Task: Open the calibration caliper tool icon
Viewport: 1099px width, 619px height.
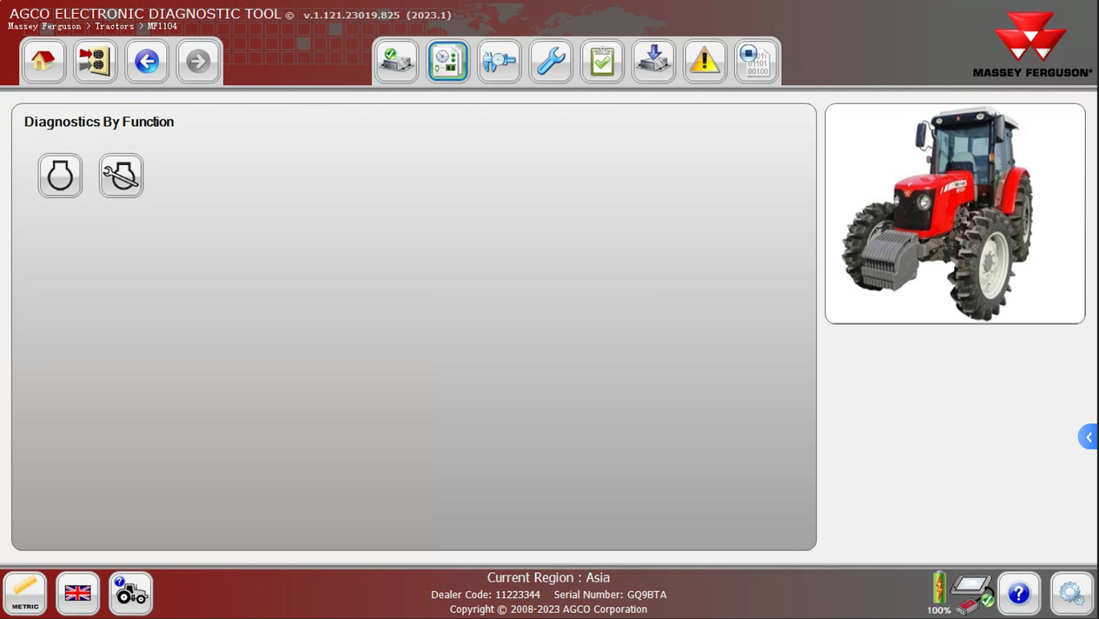Action: pos(499,61)
